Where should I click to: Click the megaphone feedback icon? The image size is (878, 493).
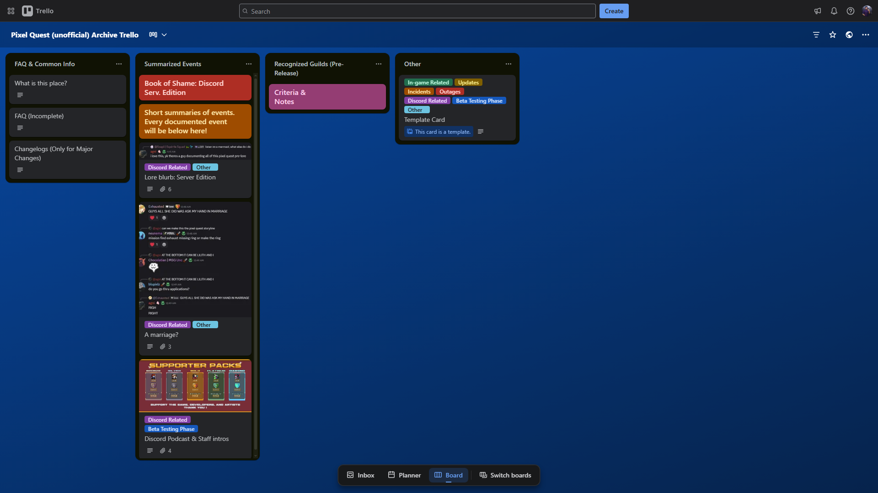pyautogui.click(x=817, y=11)
